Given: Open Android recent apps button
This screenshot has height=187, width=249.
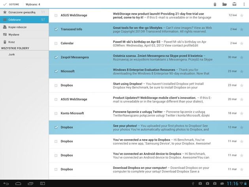Looking at the screenshot, I should click(x=30, y=184).
